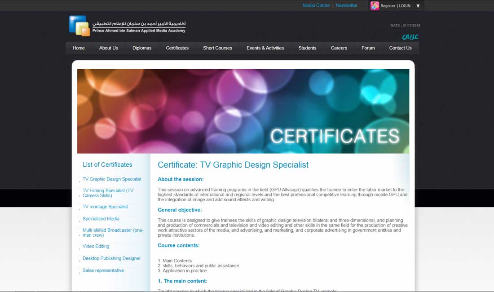Open the About Us menu
This screenshot has width=494, height=292.
[x=108, y=48]
